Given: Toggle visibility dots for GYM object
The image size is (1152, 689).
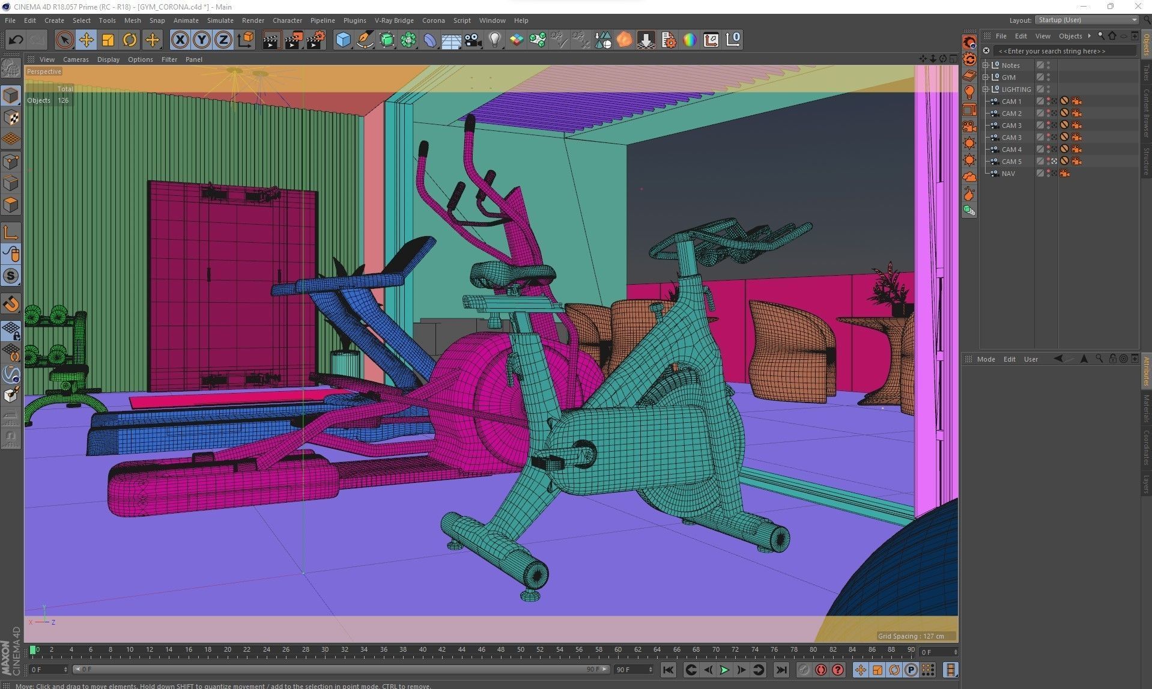Looking at the screenshot, I should point(1049,77).
